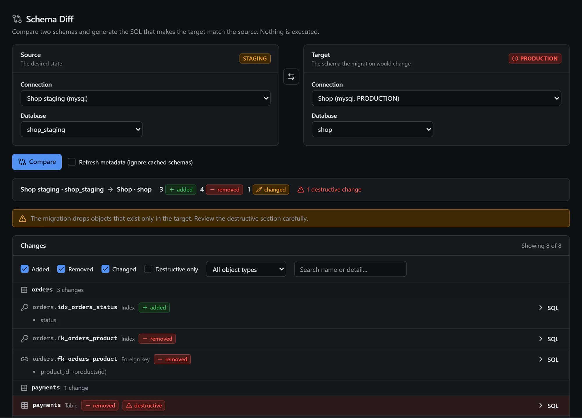The height and width of the screenshot is (418, 582).
Task: Click the idx_orders_status index key icon
Action: (x=24, y=307)
